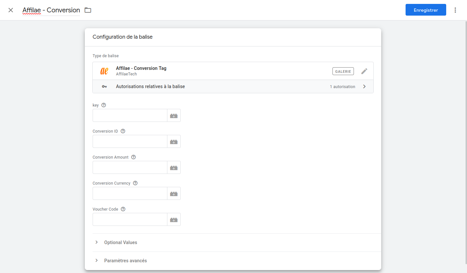The image size is (467, 273).
Task: Close the tag editor with X
Action: [11, 10]
